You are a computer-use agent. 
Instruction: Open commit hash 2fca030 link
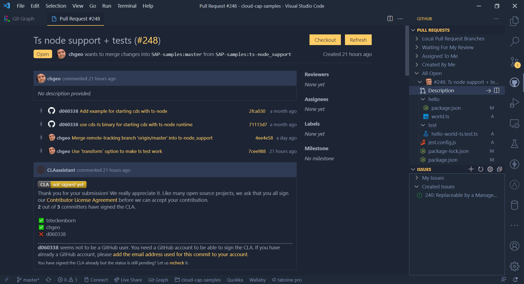257,111
